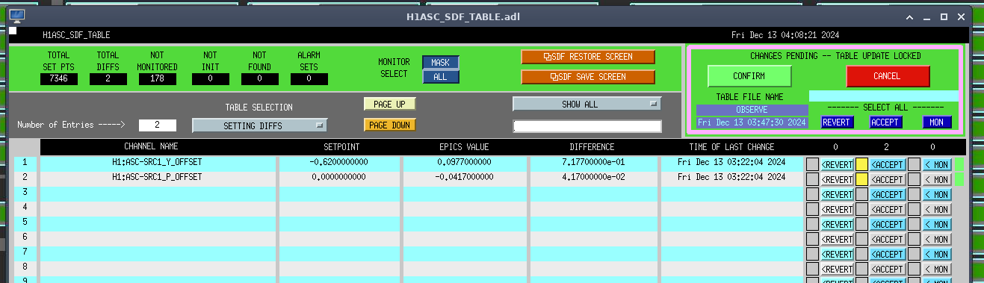The width and height of the screenshot is (984, 283).
Task: Open the SDF SAVE SCREEN related display
Action: coord(588,77)
